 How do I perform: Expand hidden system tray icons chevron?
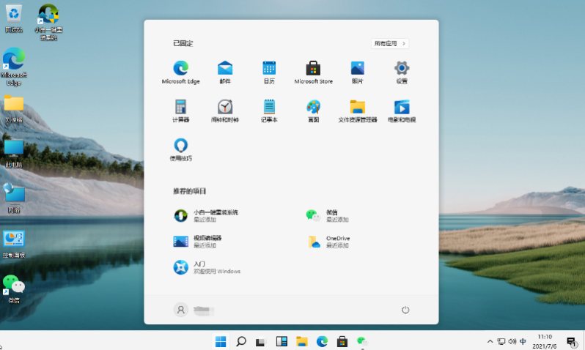click(490, 341)
